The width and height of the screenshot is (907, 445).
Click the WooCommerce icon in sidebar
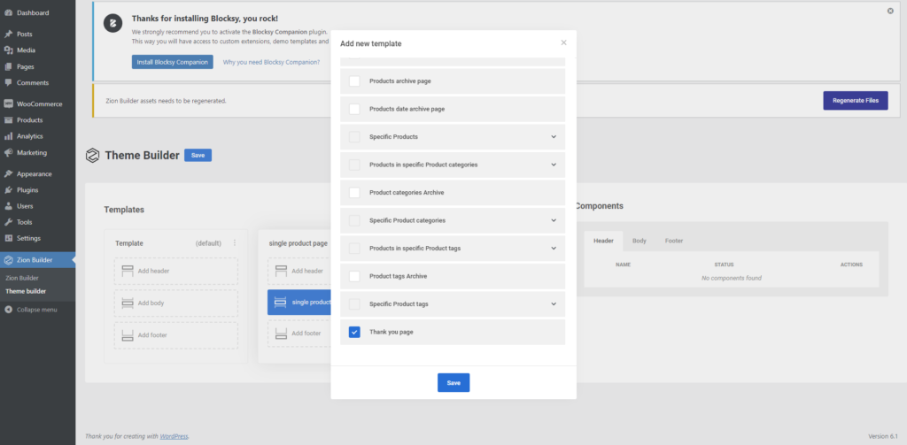point(8,104)
